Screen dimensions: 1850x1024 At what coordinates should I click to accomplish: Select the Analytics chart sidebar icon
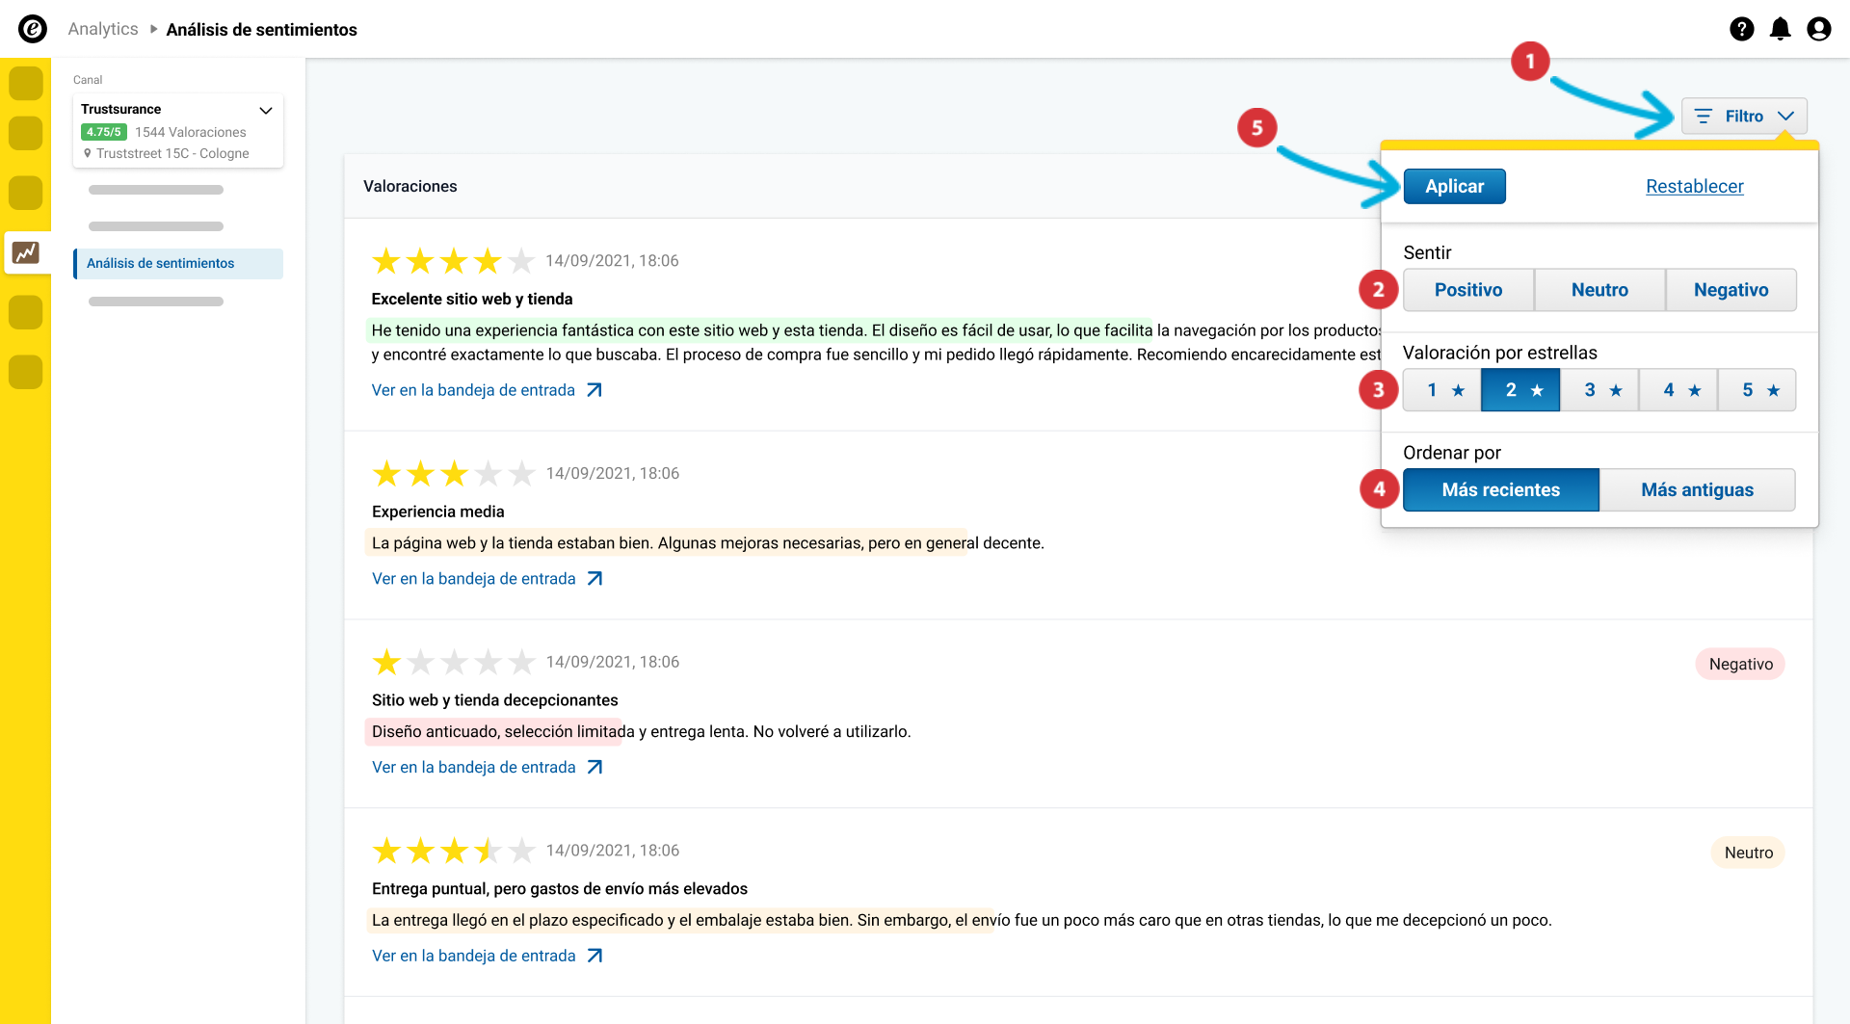pos(26,252)
